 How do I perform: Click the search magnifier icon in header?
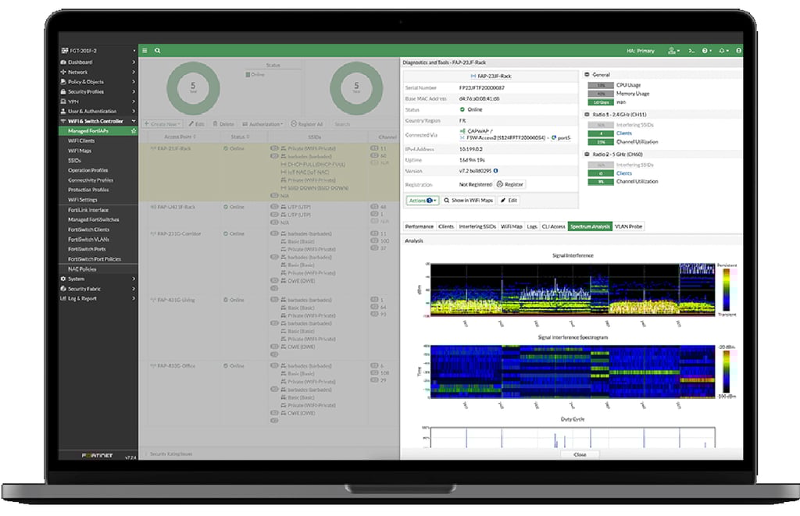coord(157,51)
